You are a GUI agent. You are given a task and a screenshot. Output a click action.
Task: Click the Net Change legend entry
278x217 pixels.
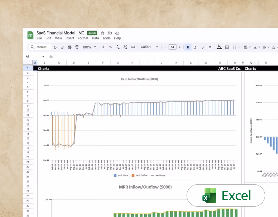(158, 175)
